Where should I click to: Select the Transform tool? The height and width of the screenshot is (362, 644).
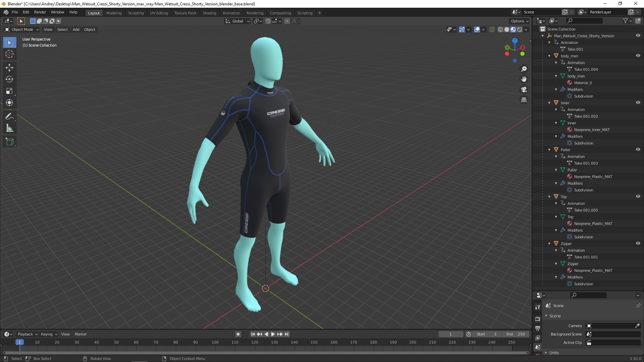click(x=9, y=103)
